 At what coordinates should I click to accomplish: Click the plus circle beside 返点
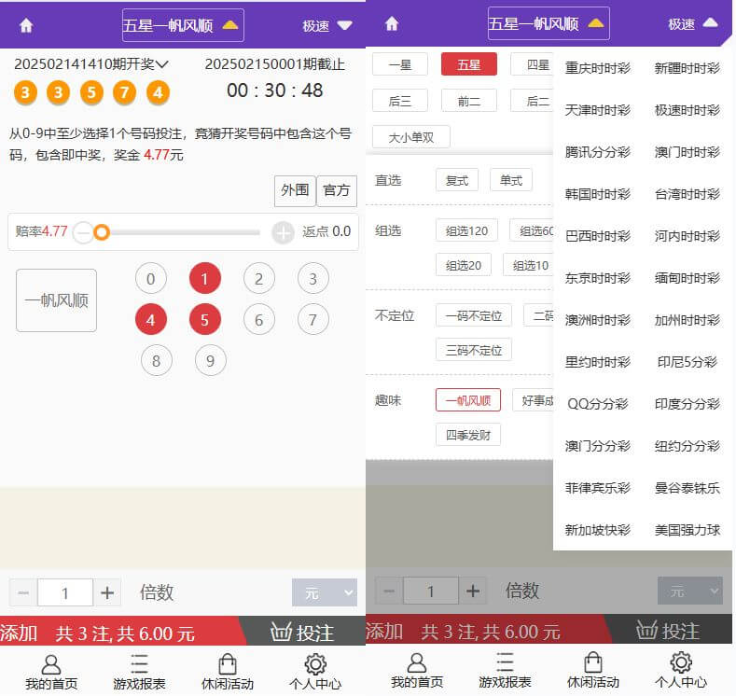point(283,232)
